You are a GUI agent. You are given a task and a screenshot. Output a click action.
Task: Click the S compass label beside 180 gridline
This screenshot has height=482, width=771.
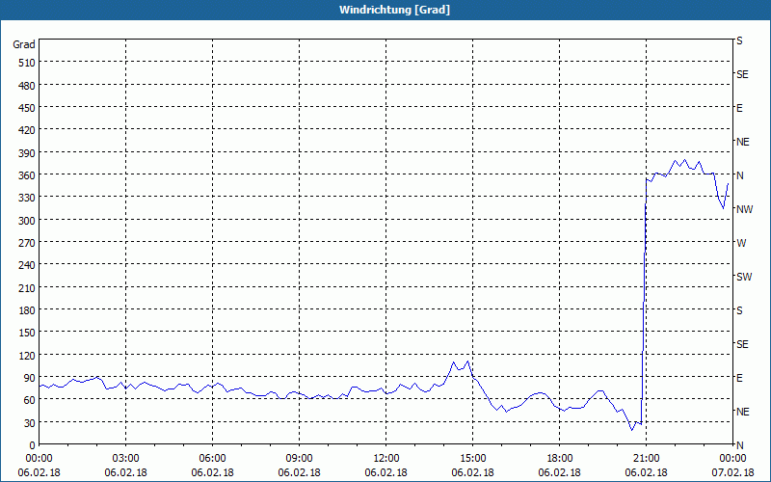[739, 310]
